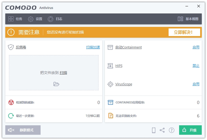Open the 任务 (Tasks) menu

coord(15,19)
